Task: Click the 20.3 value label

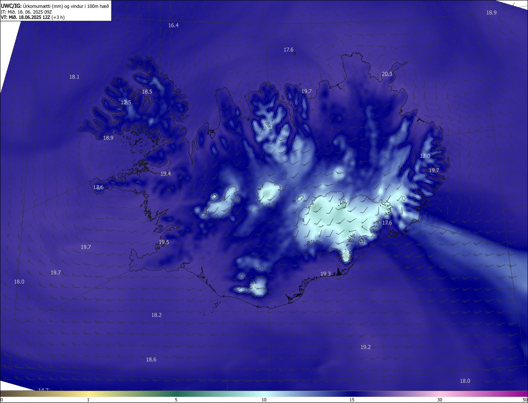Action: point(387,74)
